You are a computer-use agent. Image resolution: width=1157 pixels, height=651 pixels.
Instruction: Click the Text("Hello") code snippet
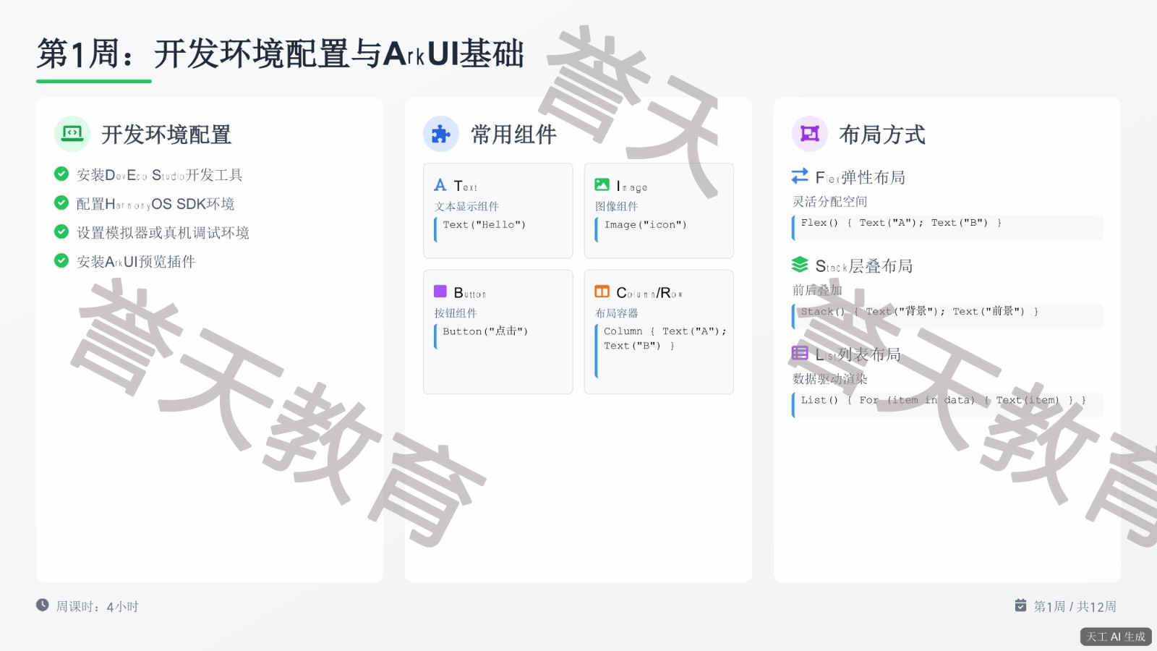(x=484, y=225)
